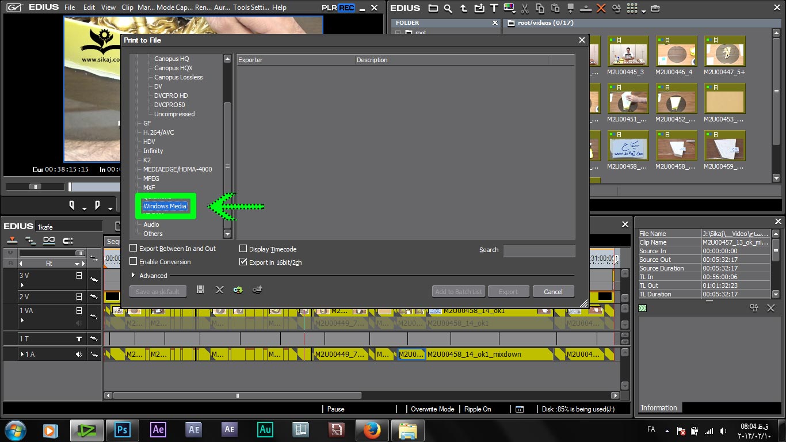786x442 pixels.
Task: Open the File menu
Action: pyautogui.click(x=70, y=7)
